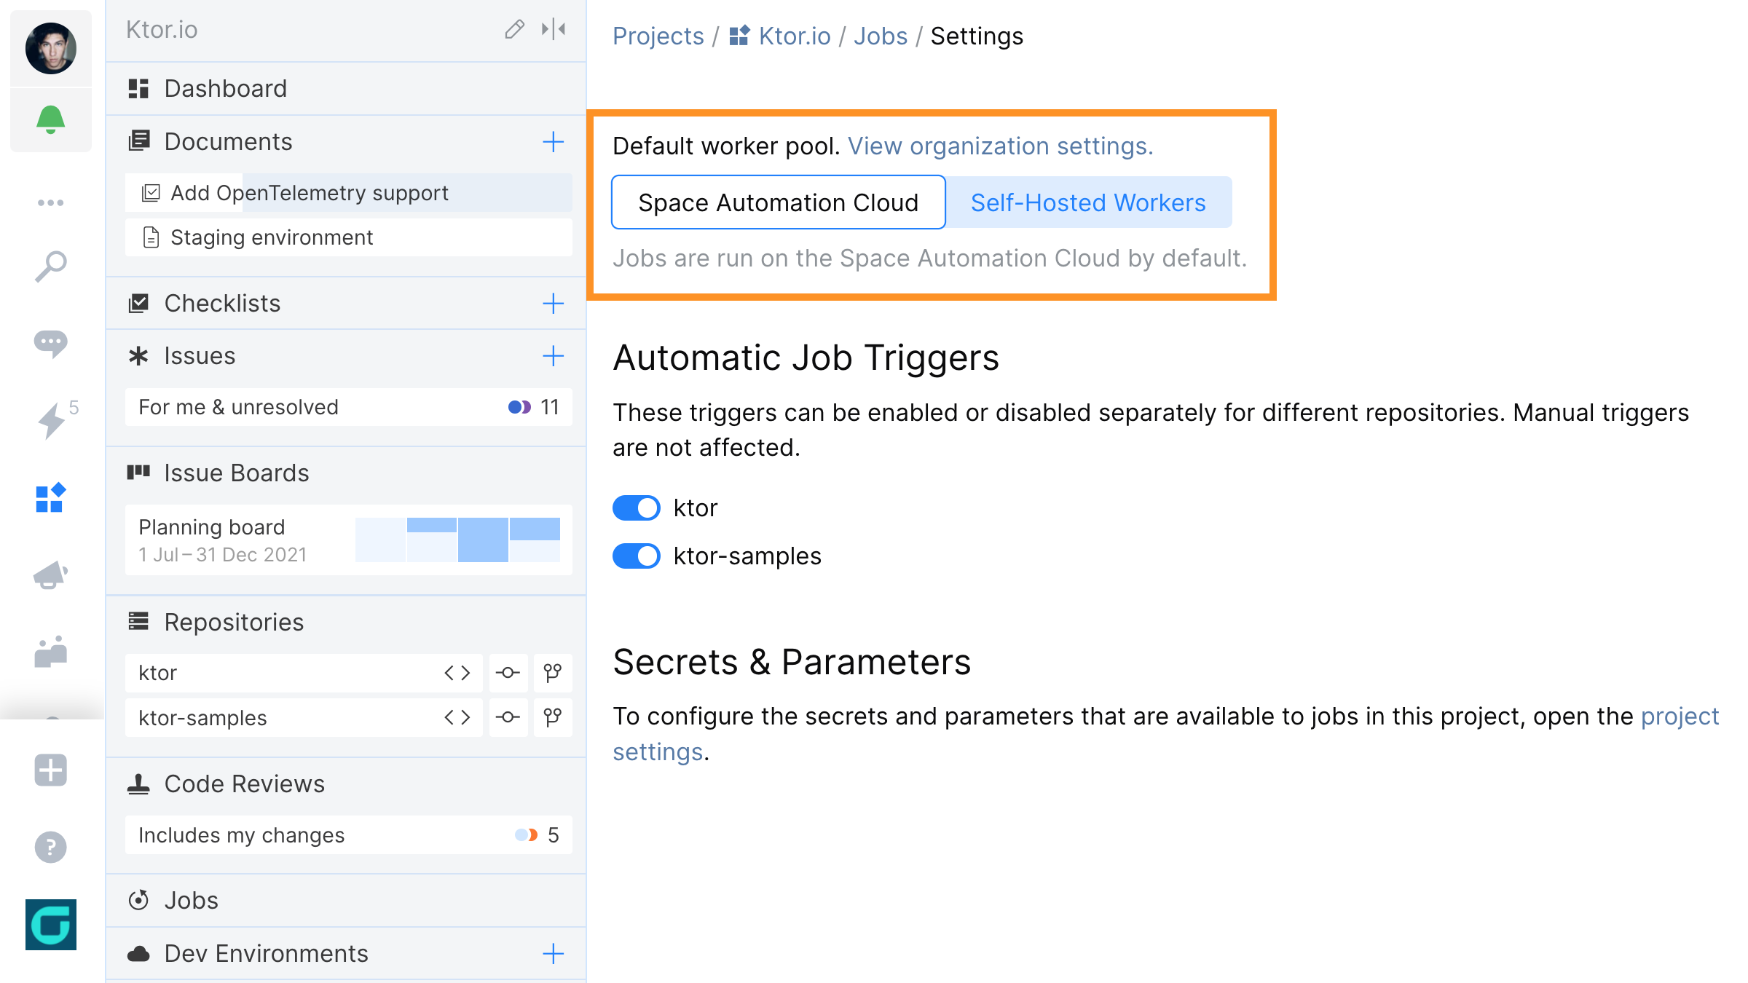
Task: Open the help question mark icon
Action: [51, 848]
